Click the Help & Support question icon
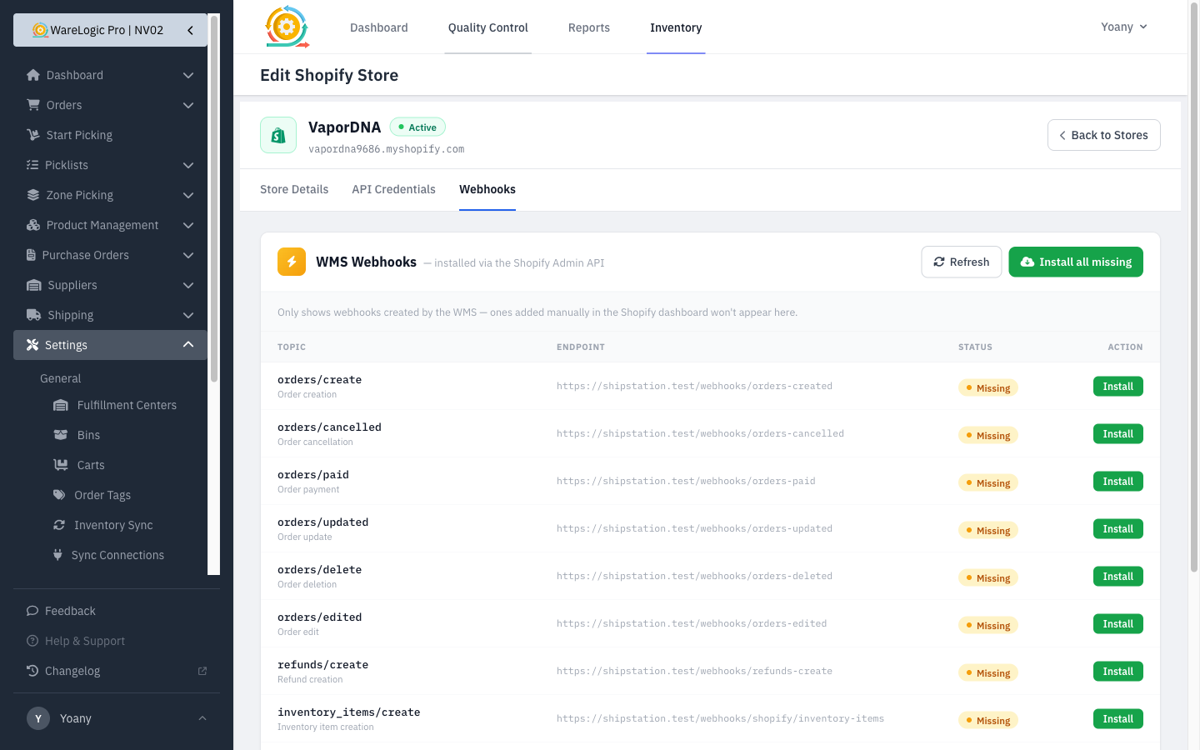This screenshot has width=1200, height=750. [32, 641]
